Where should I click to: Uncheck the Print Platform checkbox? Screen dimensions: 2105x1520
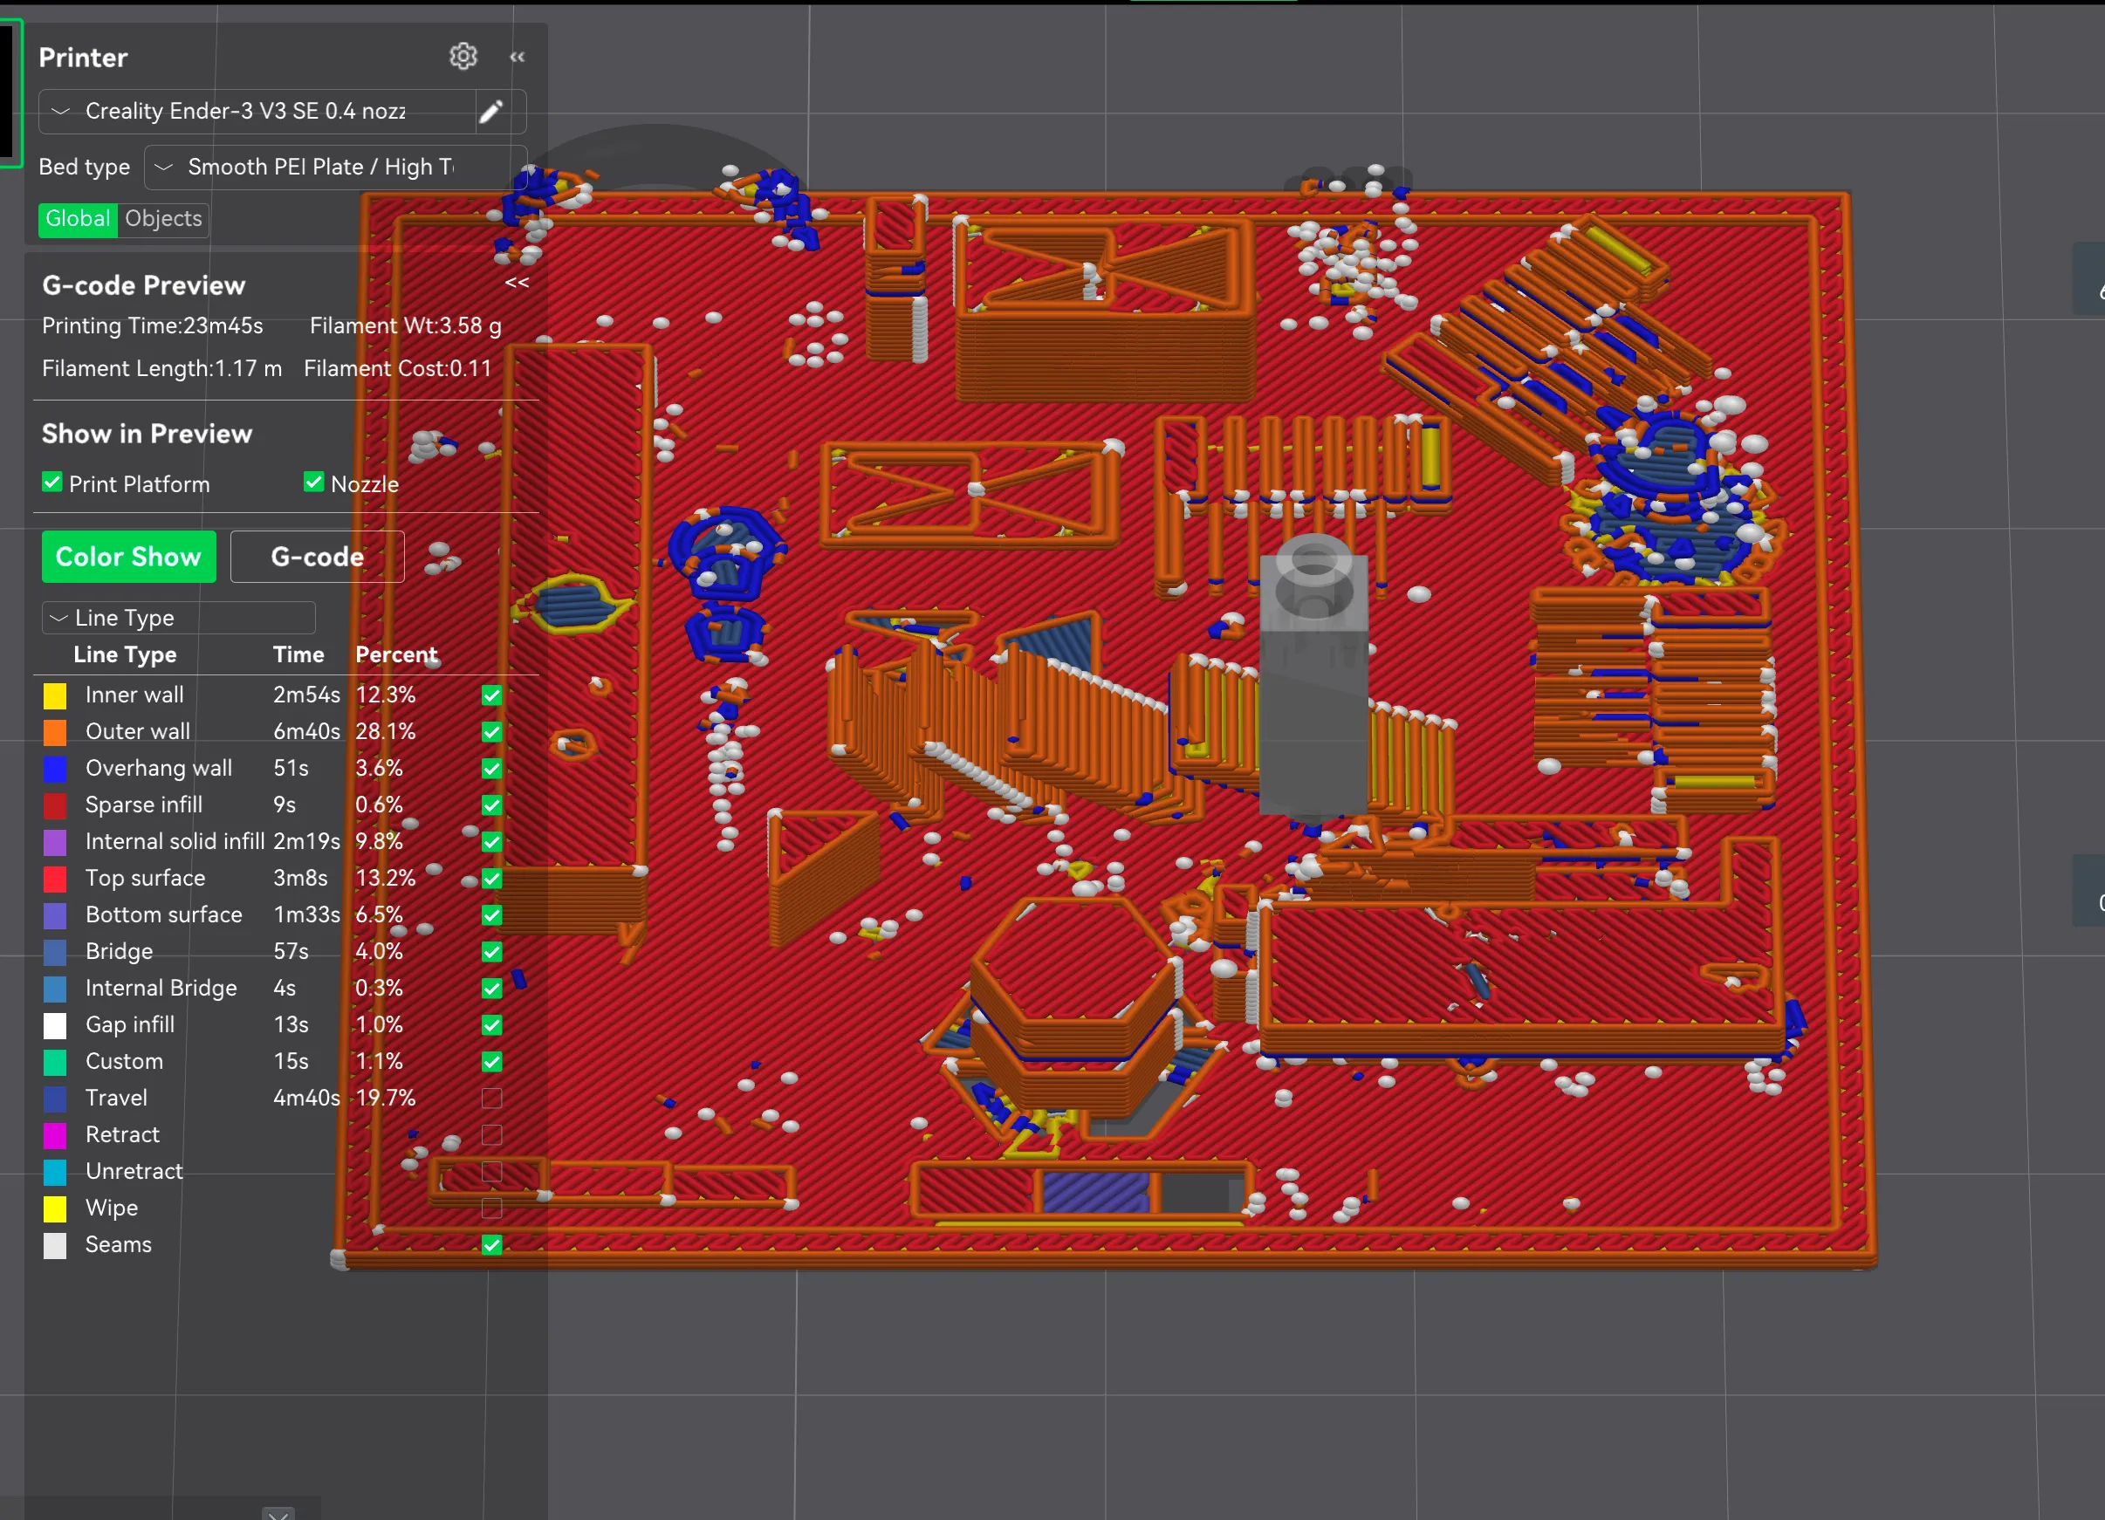point(52,483)
